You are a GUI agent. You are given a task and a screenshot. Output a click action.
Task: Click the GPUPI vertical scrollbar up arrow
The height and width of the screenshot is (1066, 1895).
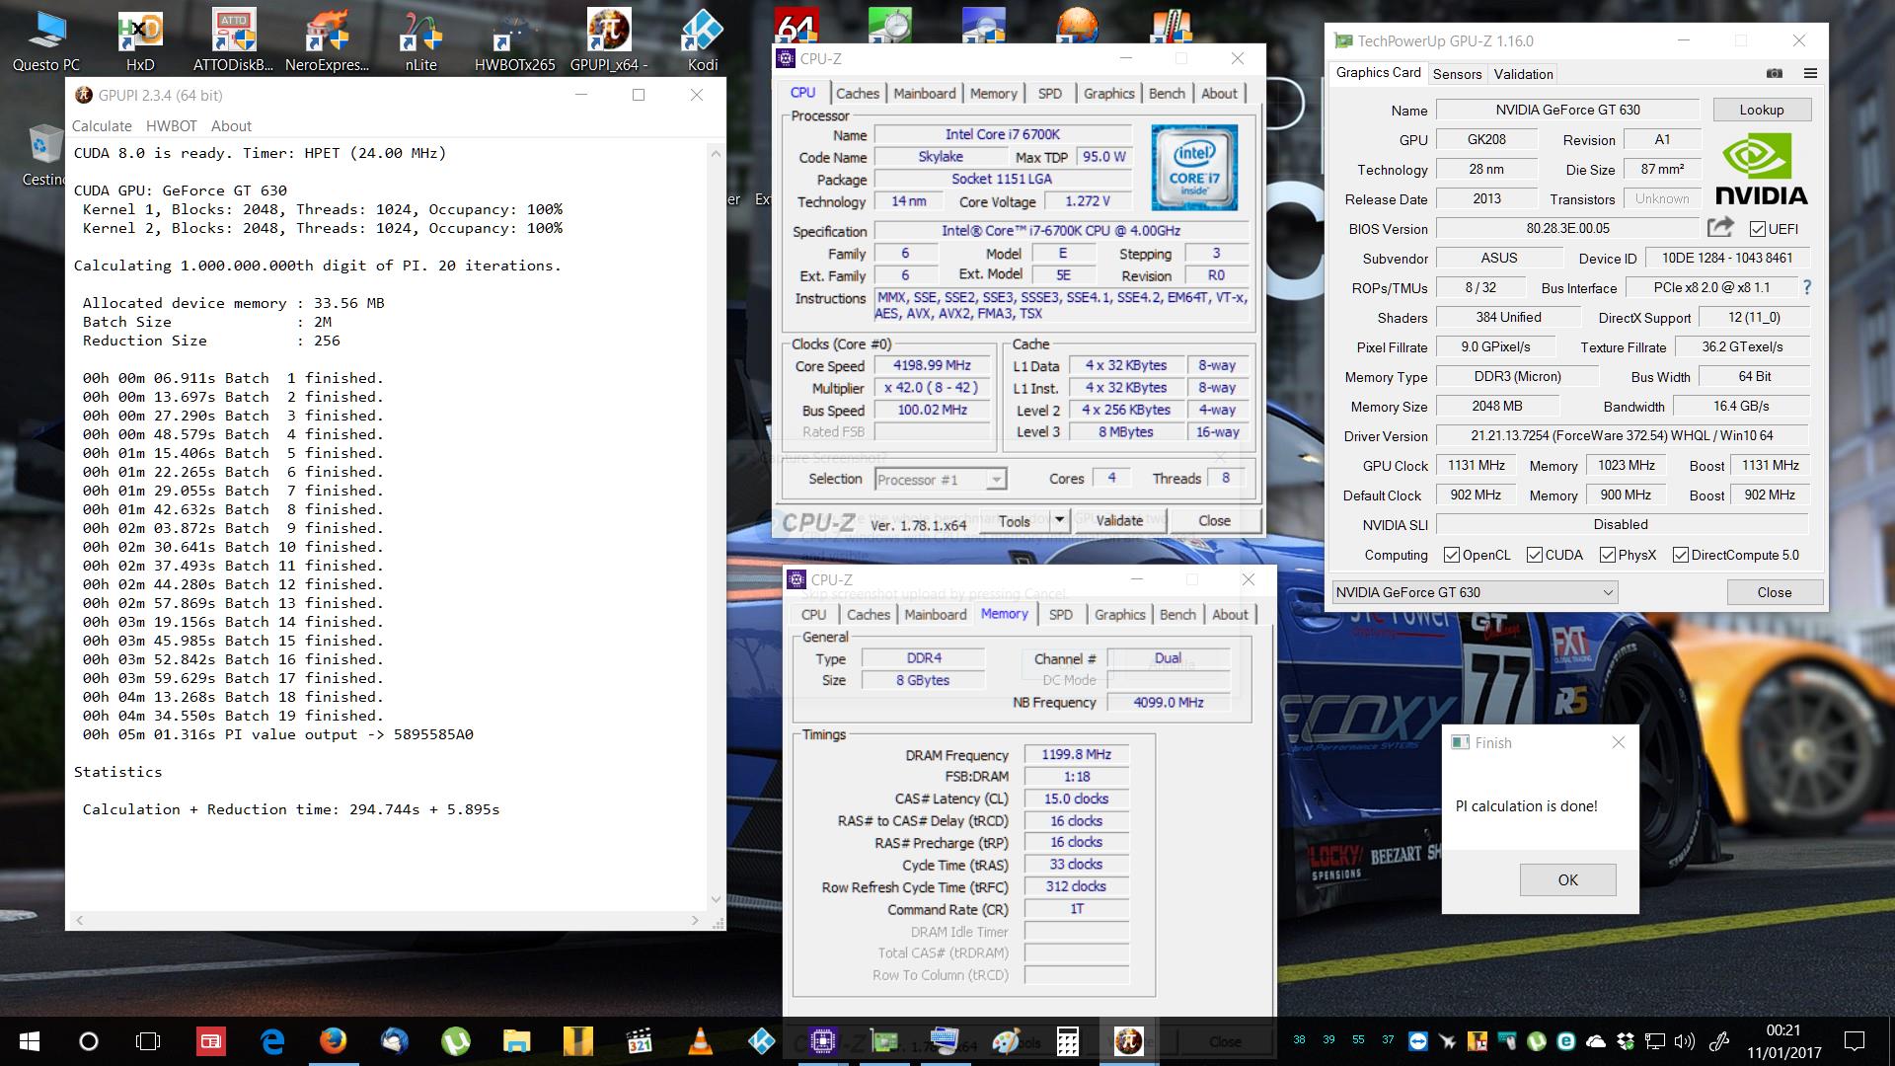tap(717, 153)
